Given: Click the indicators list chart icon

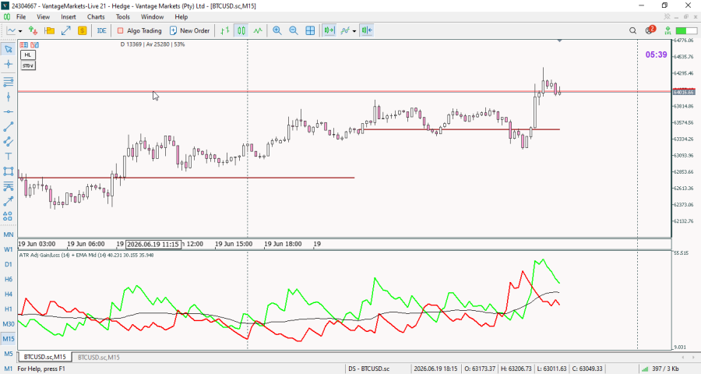Looking at the screenshot, I should [x=345, y=30].
